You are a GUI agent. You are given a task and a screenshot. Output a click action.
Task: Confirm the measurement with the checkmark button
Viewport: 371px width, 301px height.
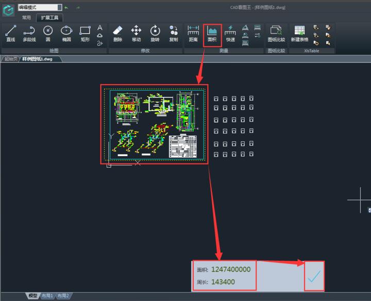[x=314, y=276]
